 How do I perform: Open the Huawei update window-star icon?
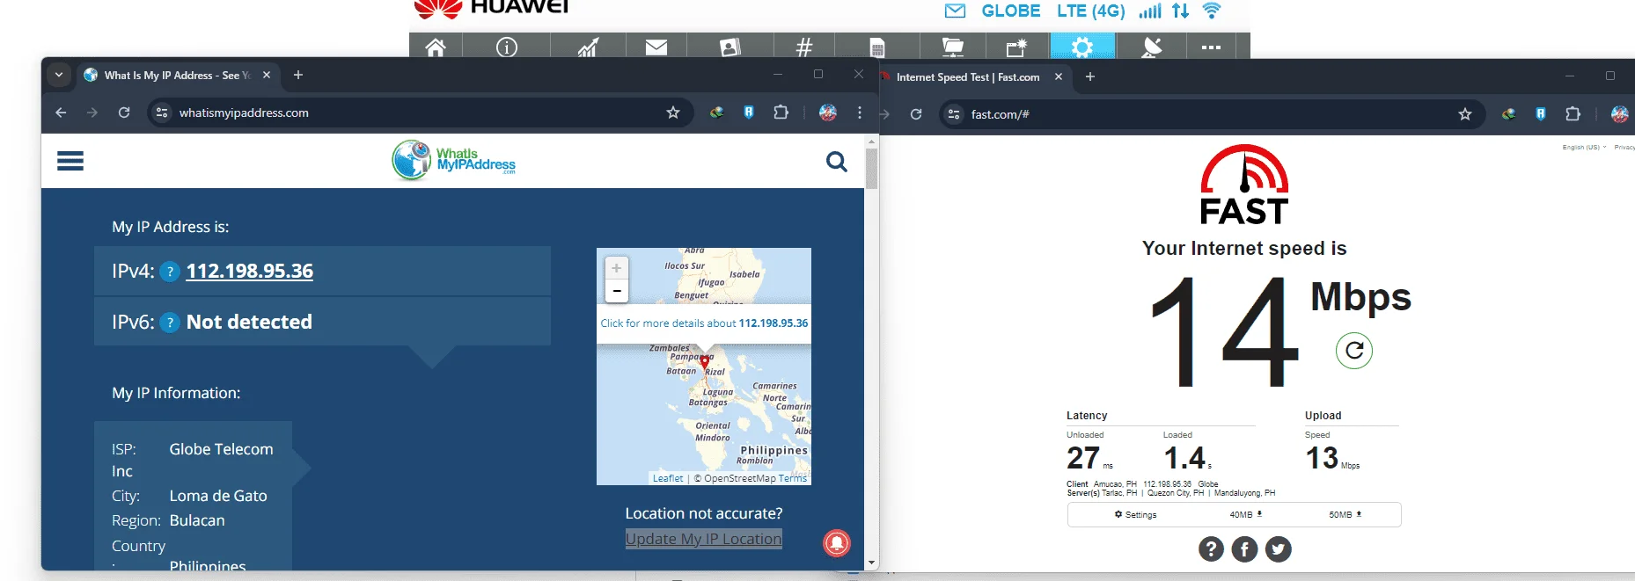click(1016, 47)
